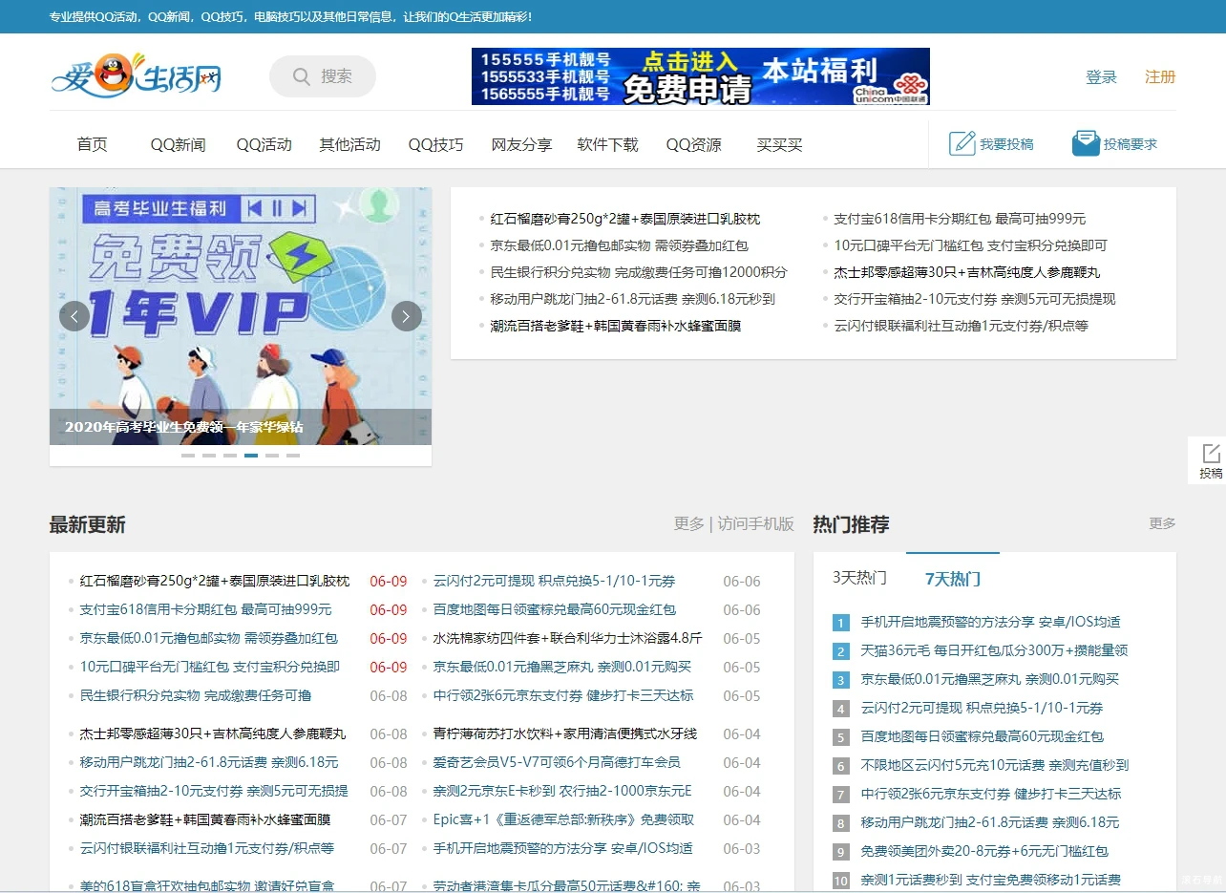Click the 登录 link
Viewport: 1226px width, 893px height.
coord(1101,77)
